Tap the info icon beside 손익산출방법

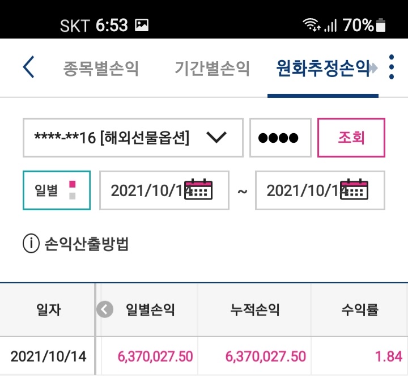pyautogui.click(x=31, y=244)
